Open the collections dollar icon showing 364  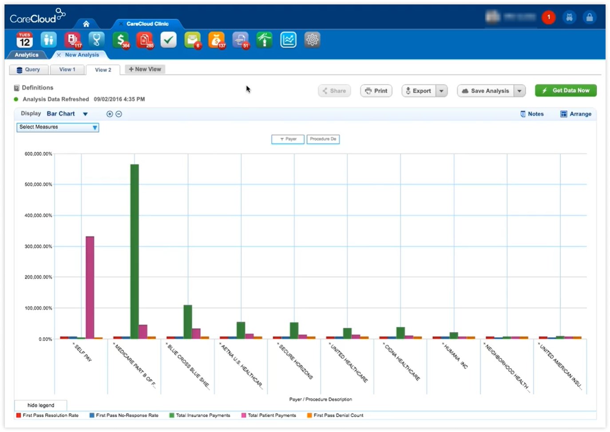point(121,40)
